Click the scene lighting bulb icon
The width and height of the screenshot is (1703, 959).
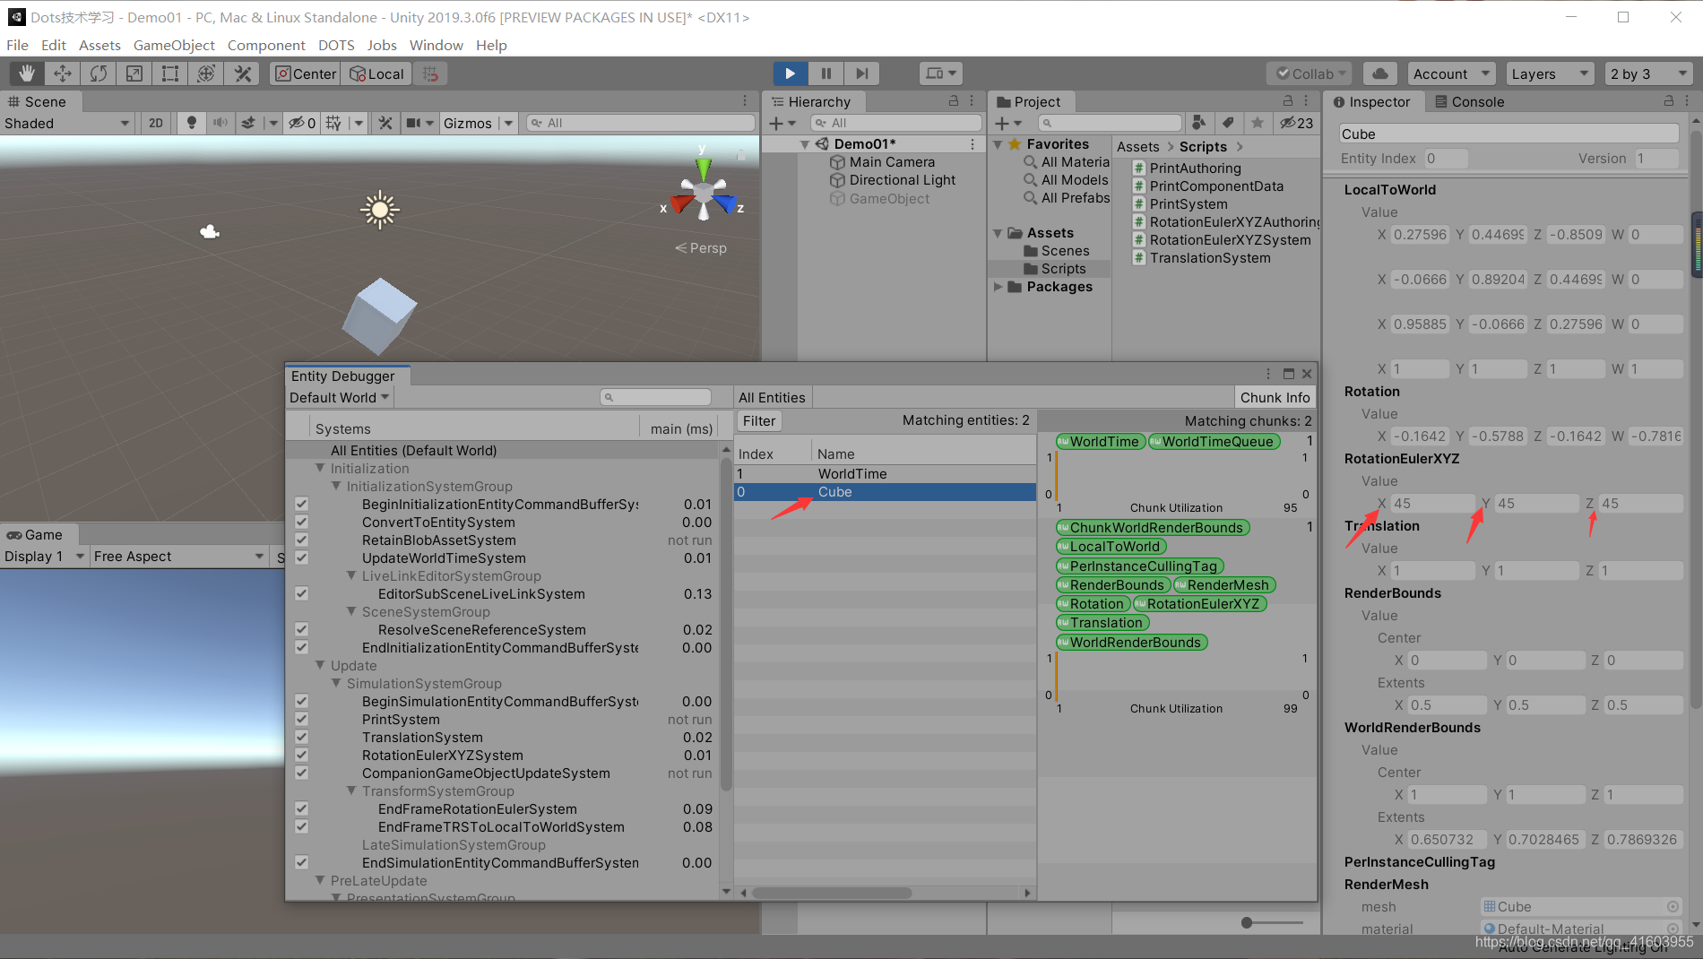[192, 123]
